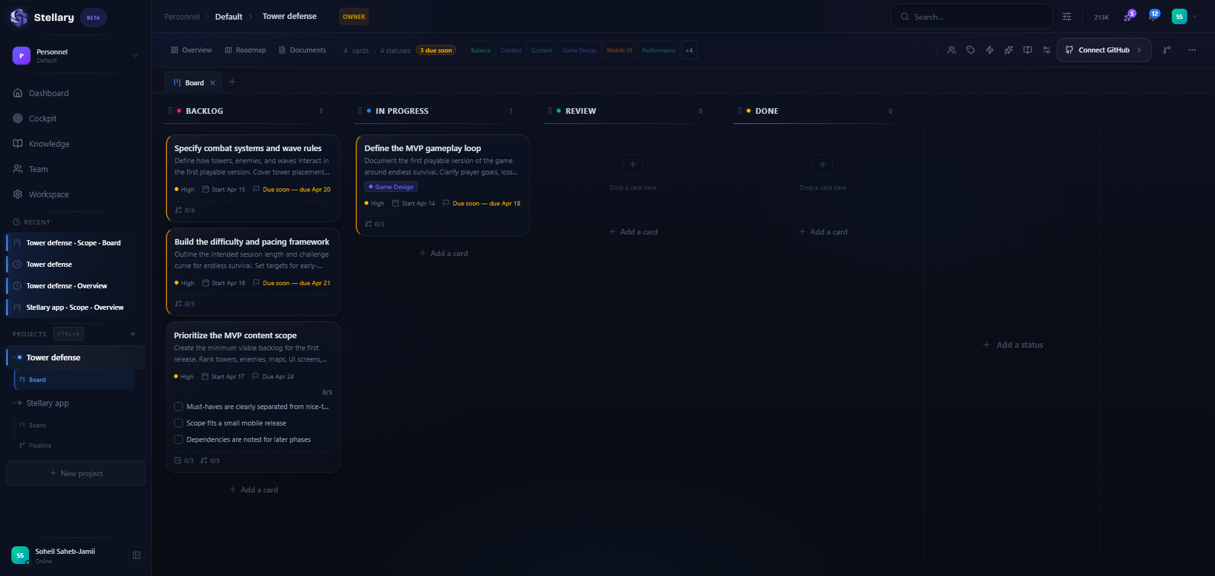The height and width of the screenshot is (576, 1215).
Task: Open the activity icon with badge 5
Action: 1128,16
